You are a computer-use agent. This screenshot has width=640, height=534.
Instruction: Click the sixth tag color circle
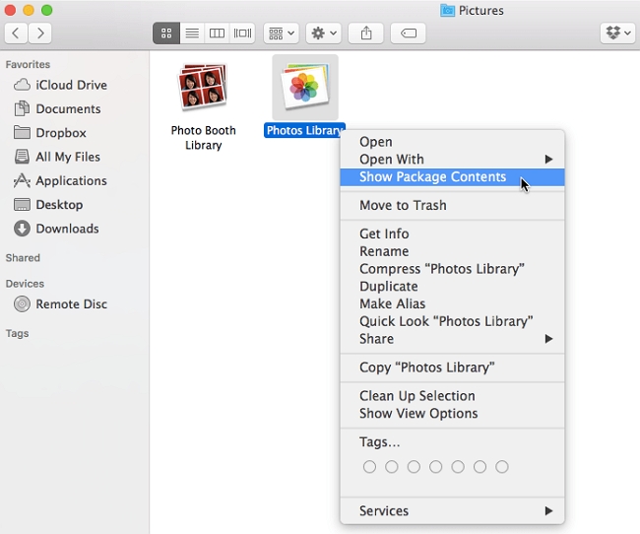click(480, 467)
